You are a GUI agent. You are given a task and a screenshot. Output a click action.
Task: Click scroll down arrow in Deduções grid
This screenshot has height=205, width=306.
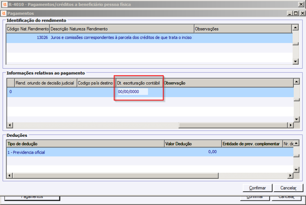(x=296, y=170)
